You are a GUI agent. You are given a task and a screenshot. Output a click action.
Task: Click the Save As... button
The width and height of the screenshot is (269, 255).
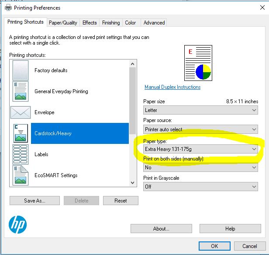[34, 200]
